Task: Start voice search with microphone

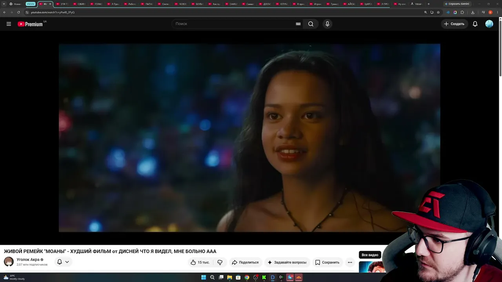Action: pos(327,24)
